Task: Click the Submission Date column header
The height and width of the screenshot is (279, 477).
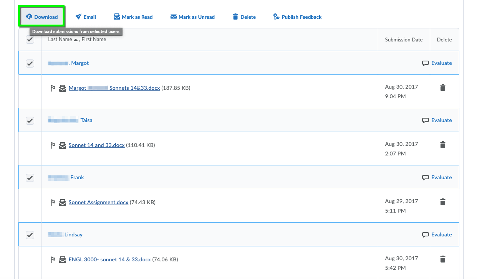Action: (404, 40)
